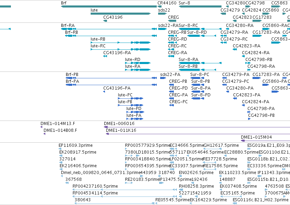290x205 pixels.
Task: Click the sds22 gene label
Action: (164, 10)
